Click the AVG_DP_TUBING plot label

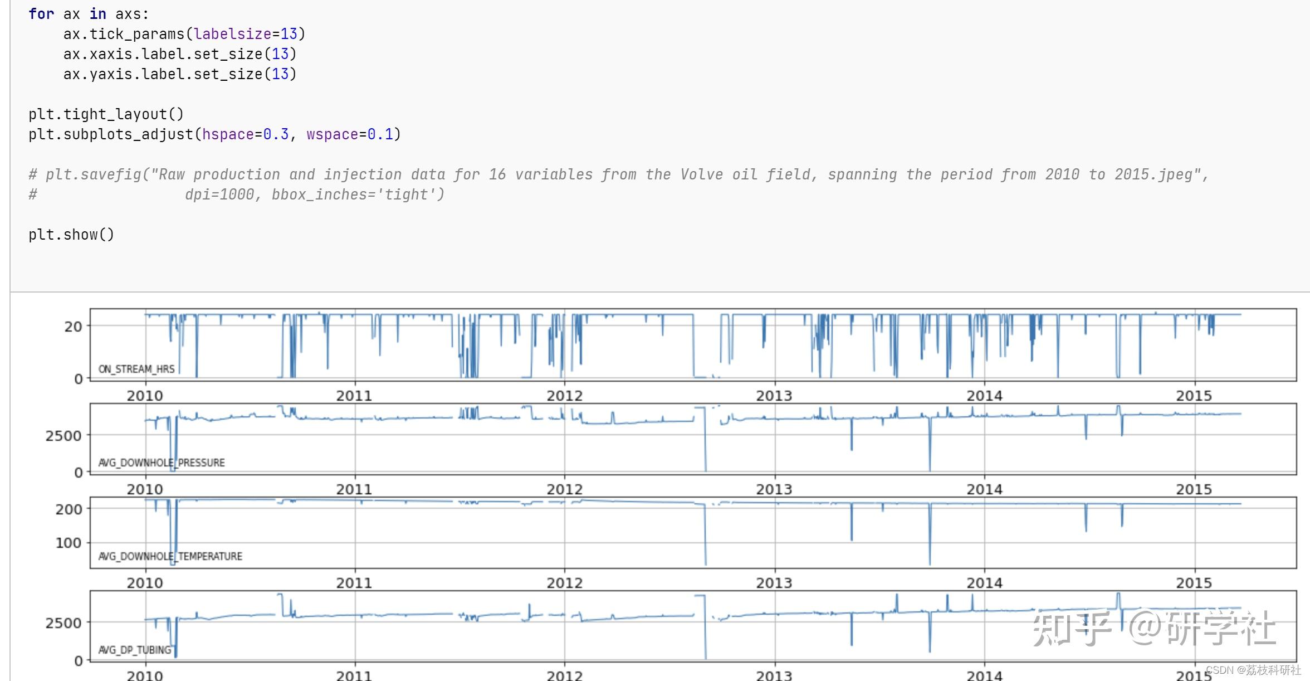click(135, 650)
